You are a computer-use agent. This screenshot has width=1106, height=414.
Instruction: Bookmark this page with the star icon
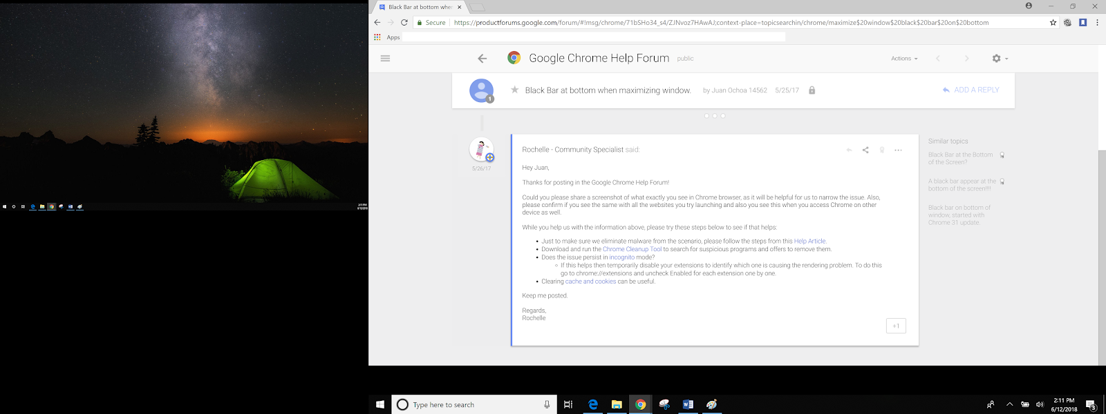point(1053,23)
